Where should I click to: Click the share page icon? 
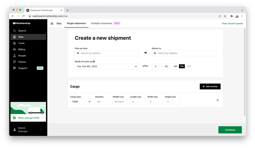tap(220, 16)
